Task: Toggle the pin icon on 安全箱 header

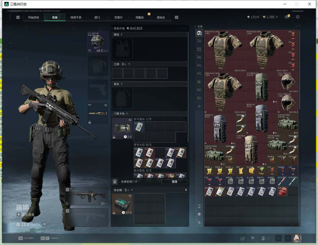Action: pos(186,190)
